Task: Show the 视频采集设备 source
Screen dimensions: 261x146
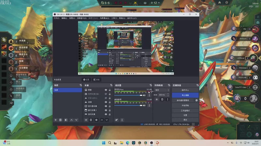Action: (106, 94)
